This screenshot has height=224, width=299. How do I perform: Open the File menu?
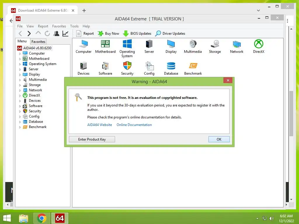(x=20, y=26)
